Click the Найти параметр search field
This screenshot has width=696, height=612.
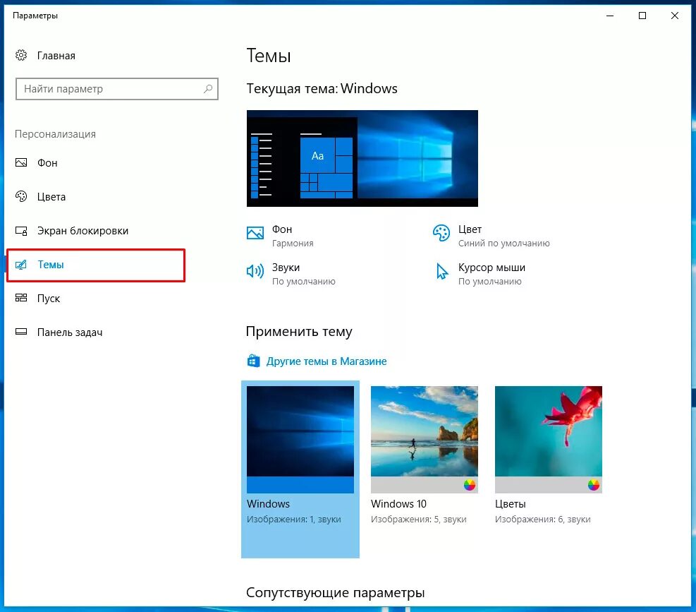coord(117,89)
